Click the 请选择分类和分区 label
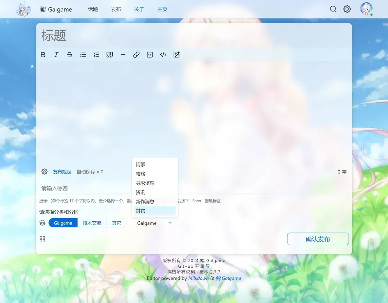 (59, 212)
